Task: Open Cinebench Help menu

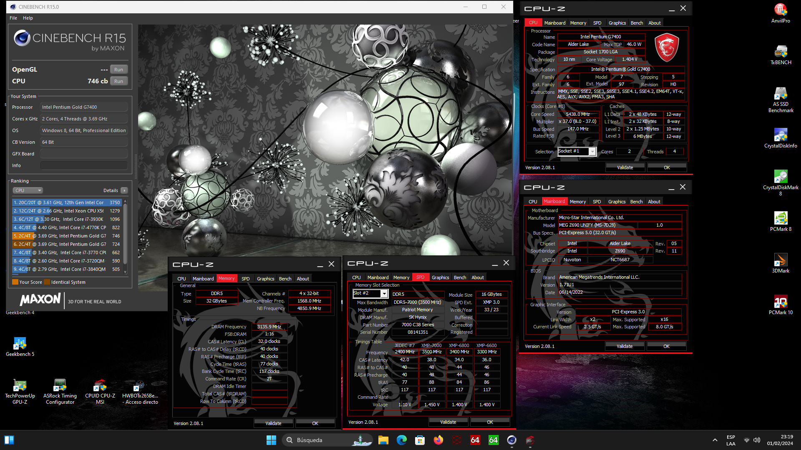Action: click(x=28, y=18)
